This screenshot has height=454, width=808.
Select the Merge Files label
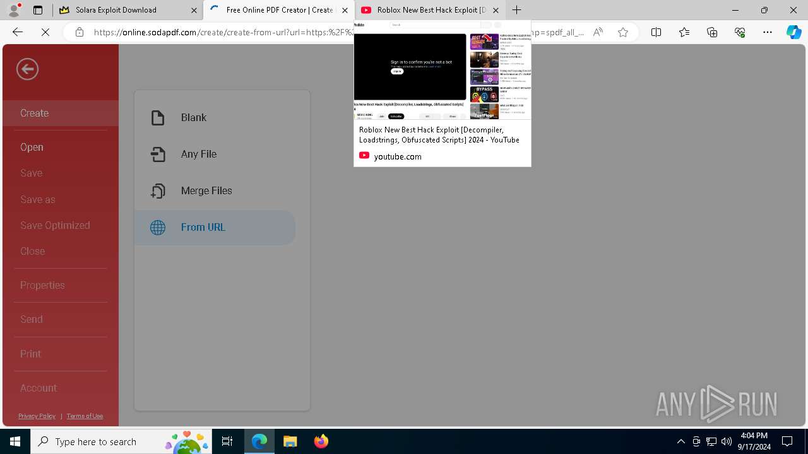pyautogui.click(x=206, y=190)
